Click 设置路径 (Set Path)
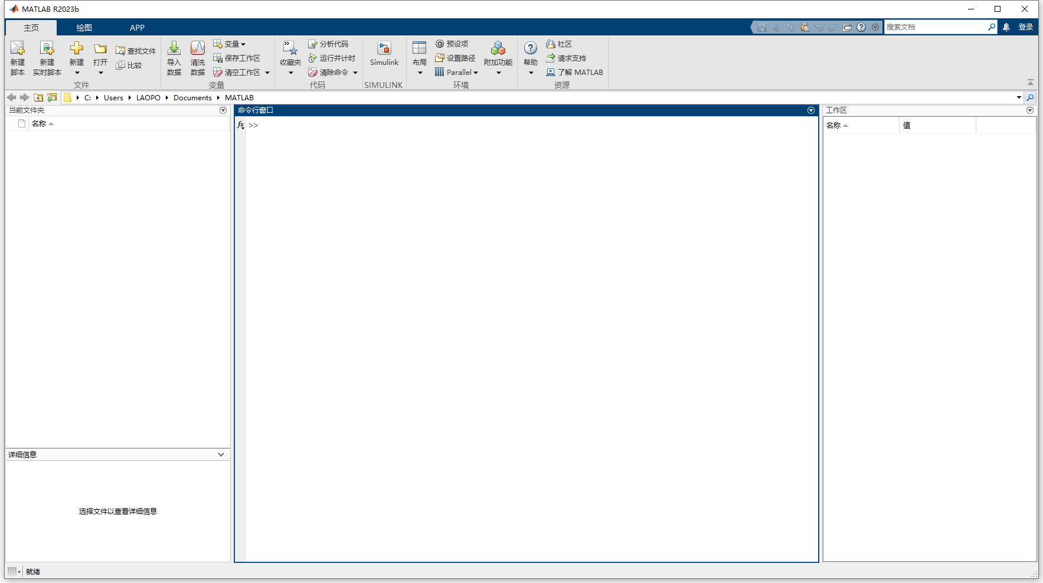 pyautogui.click(x=455, y=58)
